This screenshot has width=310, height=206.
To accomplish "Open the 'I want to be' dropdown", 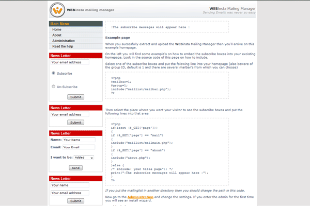I will tap(83, 158).
